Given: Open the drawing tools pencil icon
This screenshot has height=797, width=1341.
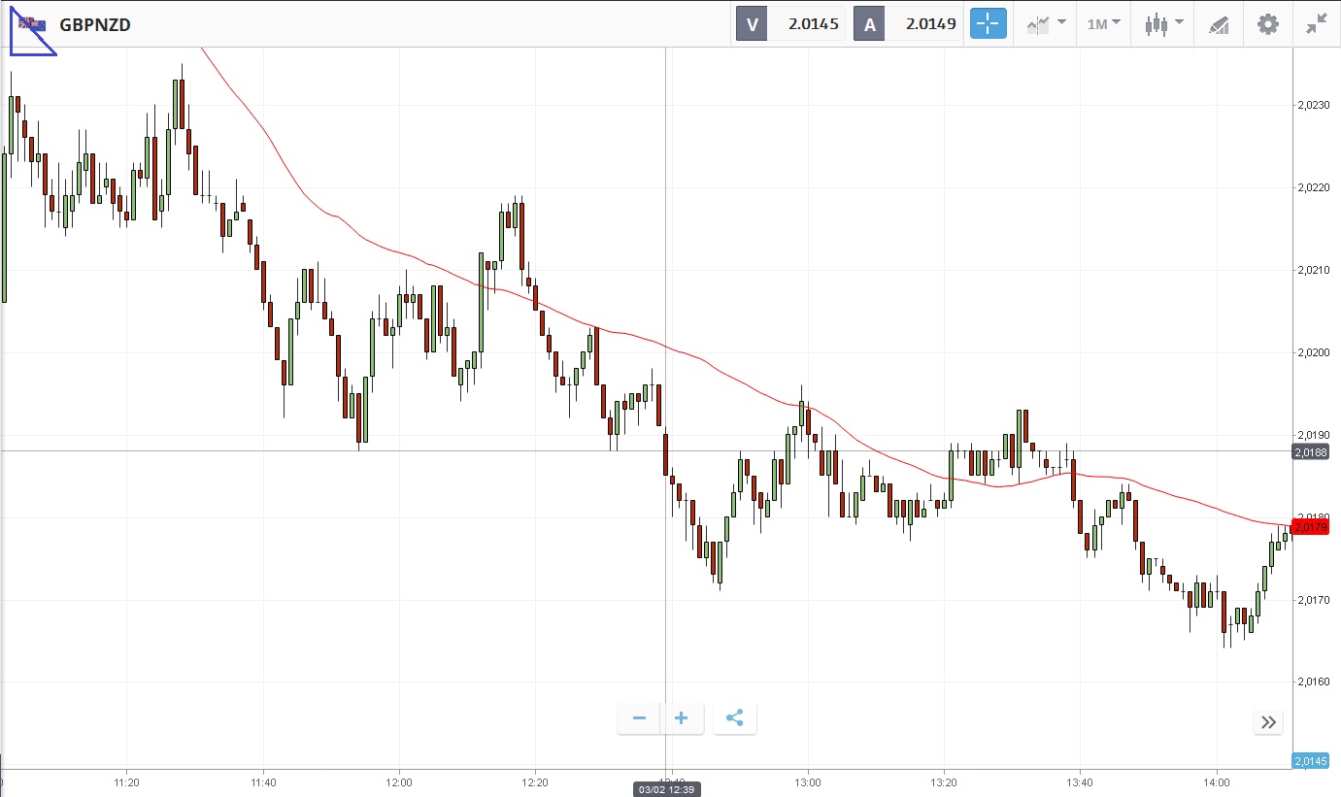Looking at the screenshot, I should 1219,24.
